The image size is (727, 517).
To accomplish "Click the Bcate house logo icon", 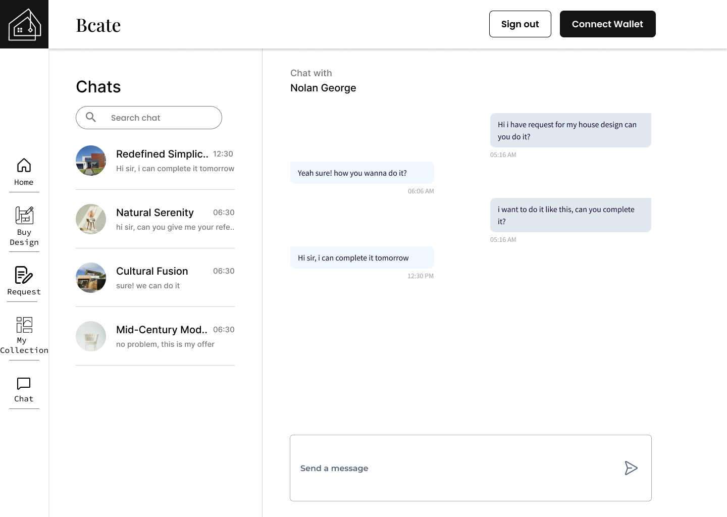I will pyautogui.click(x=24, y=24).
